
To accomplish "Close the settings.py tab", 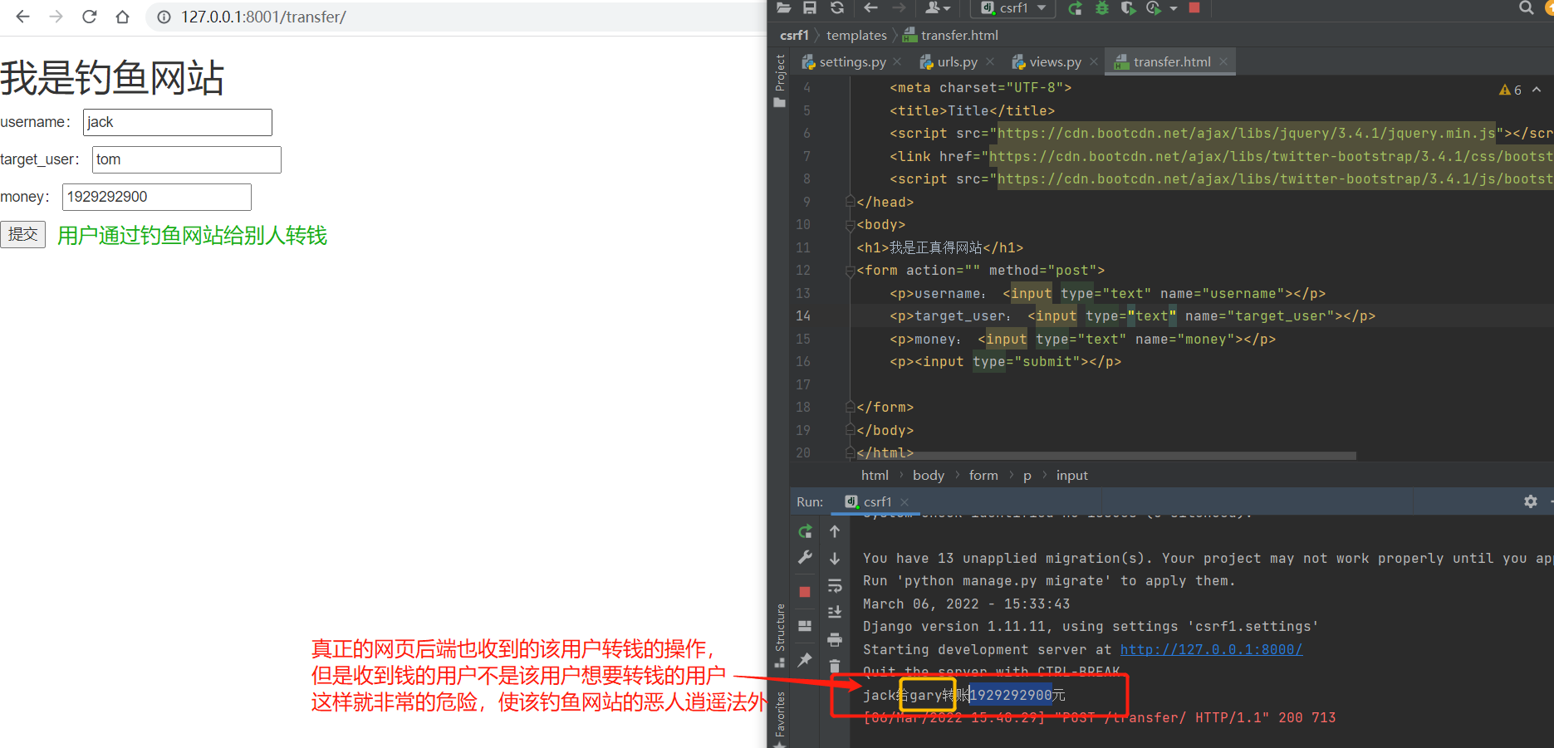I will coord(898,61).
